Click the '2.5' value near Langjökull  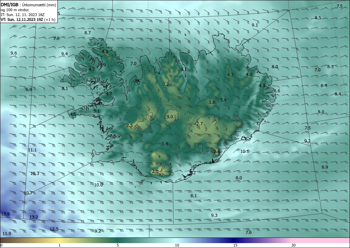click(x=129, y=126)
